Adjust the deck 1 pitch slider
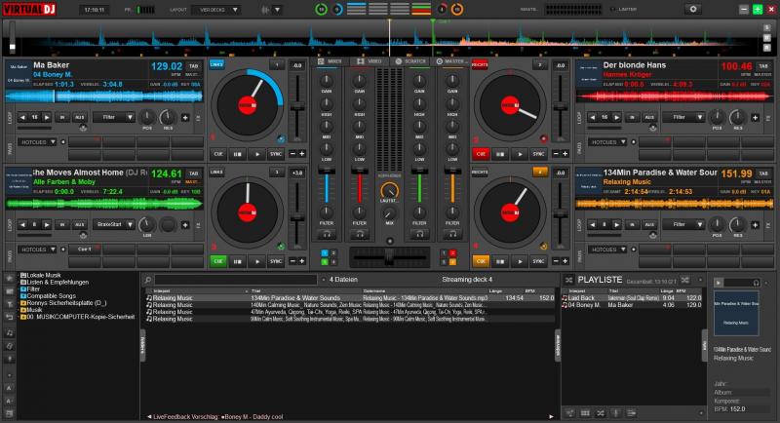The width and height of the screenshot is (780, 423). click(297, 107)
